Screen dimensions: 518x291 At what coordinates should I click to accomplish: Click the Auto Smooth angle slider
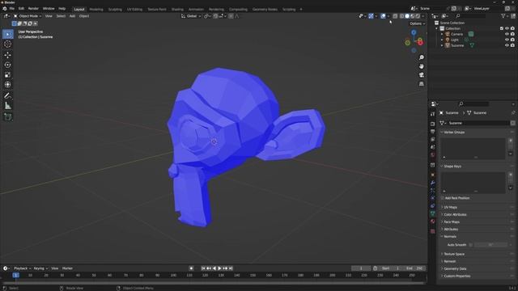490,245
